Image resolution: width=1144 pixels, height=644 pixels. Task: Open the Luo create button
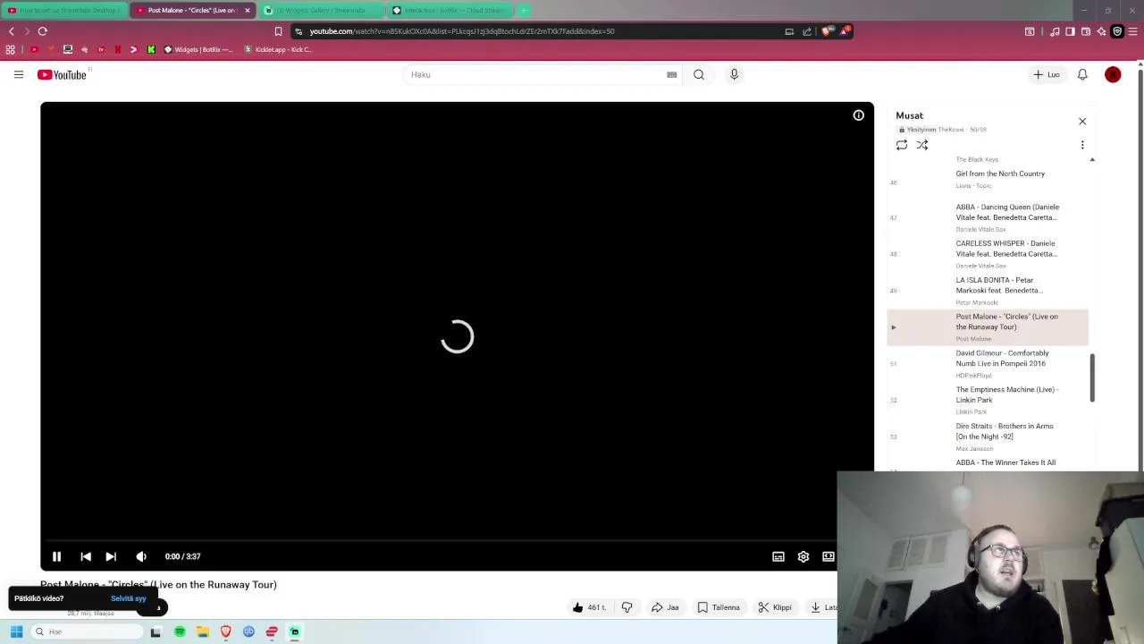click(1046, 74)
